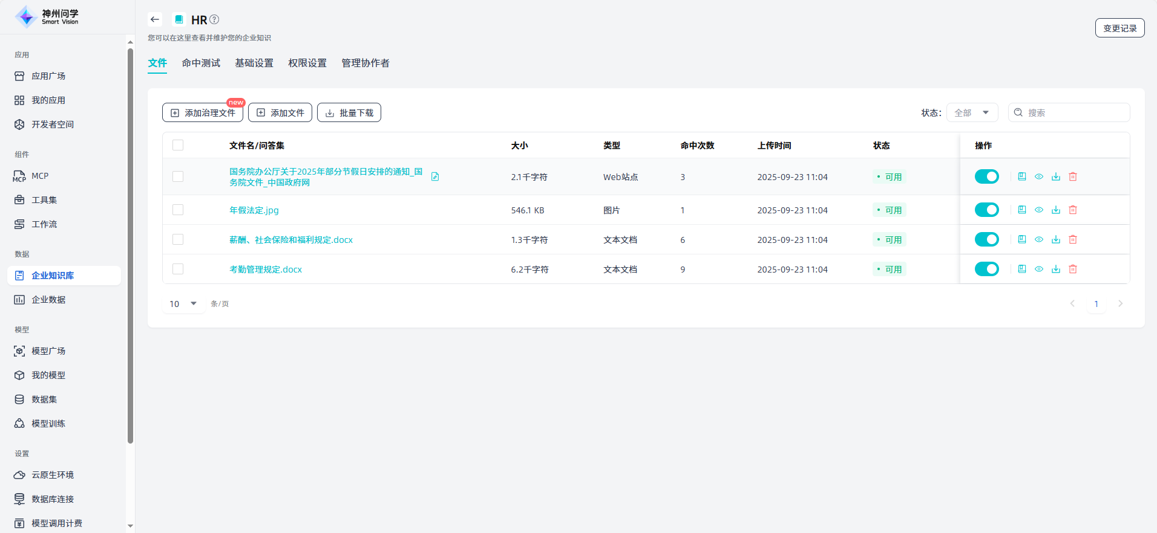Click the back arrow beside HR
Screen dimensions: 1157x533
pyautogui.click(x=155, y=19)
